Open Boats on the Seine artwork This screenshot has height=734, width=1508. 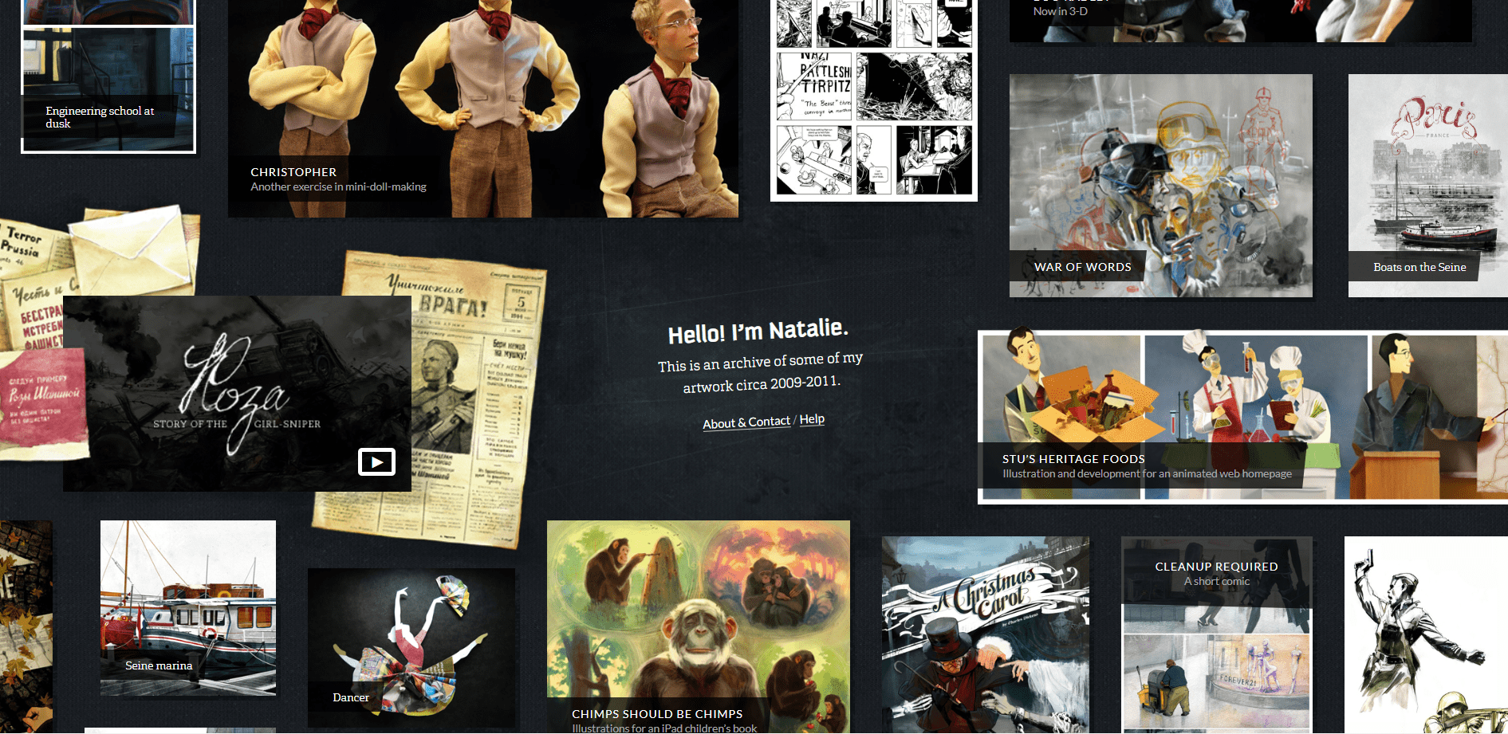1427,185
